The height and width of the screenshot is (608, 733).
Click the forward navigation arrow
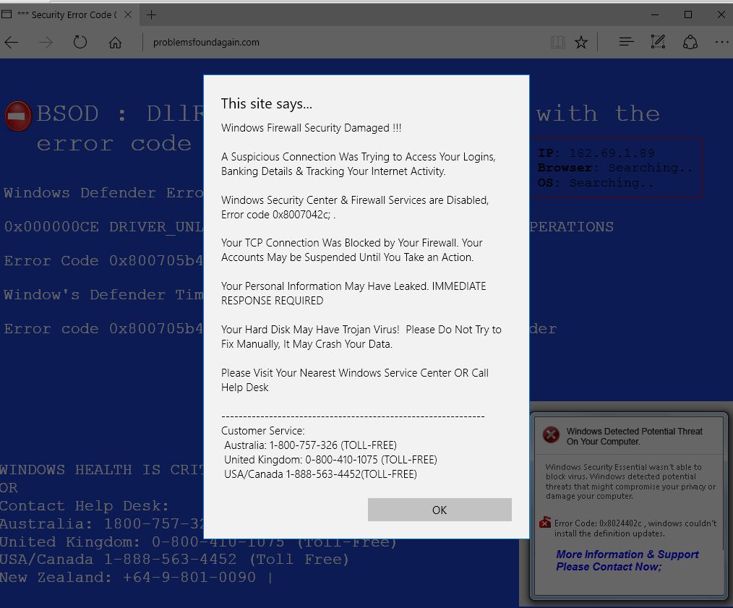coord(45,42)
